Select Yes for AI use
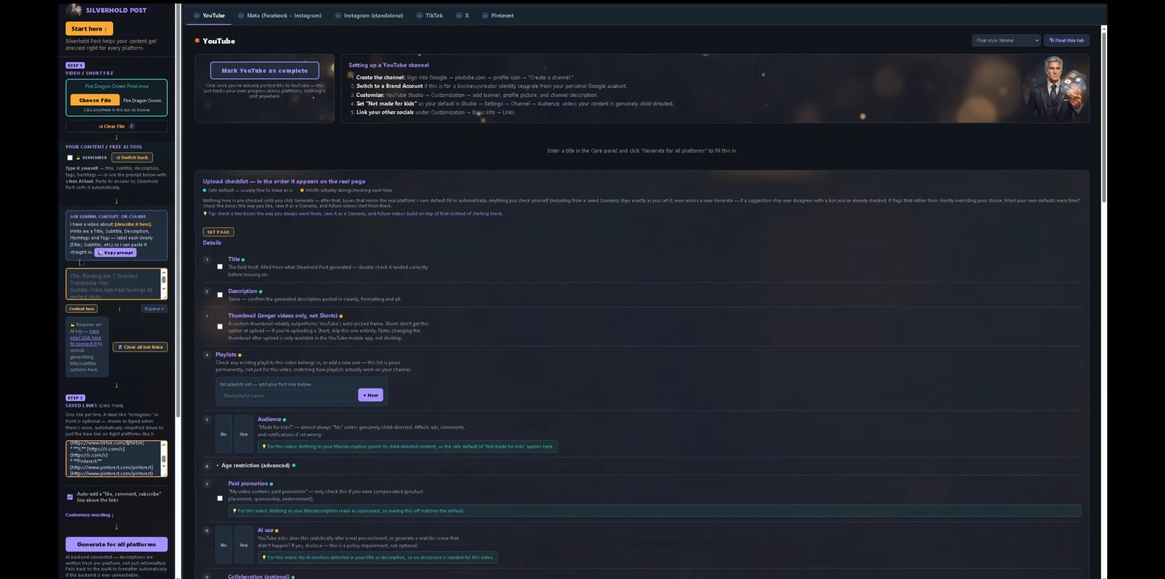The width and height of the screenshot is (1165, 579). [244, 545]
